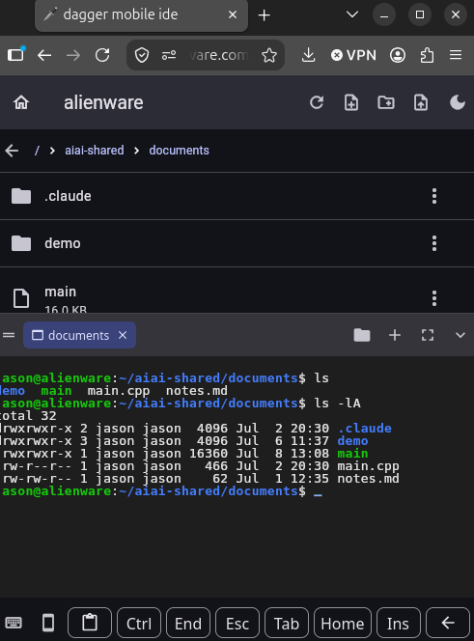
Task: Add a new terminal tab
Action: pos(395,335)
